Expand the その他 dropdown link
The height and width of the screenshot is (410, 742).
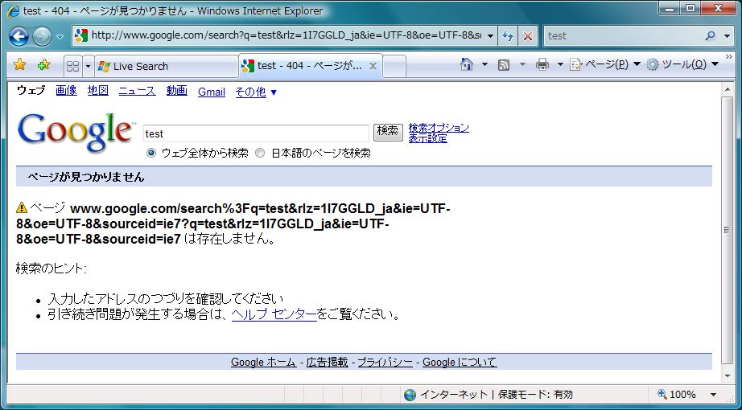tap(256, 92)
